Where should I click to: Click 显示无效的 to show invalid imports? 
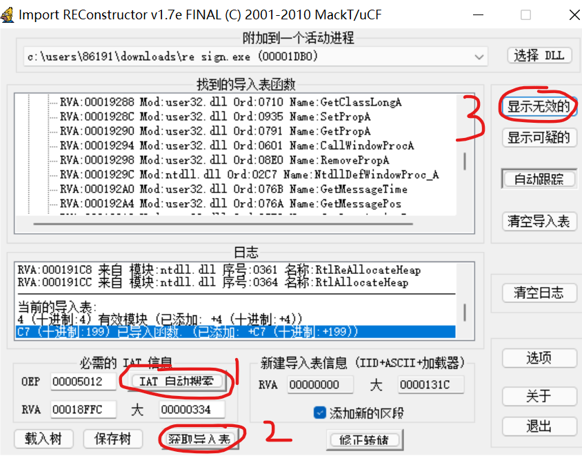pyautogui.click(x=539, y=106)
